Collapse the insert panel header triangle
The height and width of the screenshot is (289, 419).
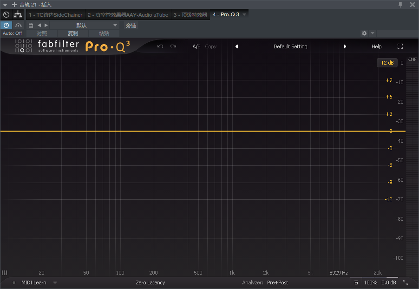[5, 5]
